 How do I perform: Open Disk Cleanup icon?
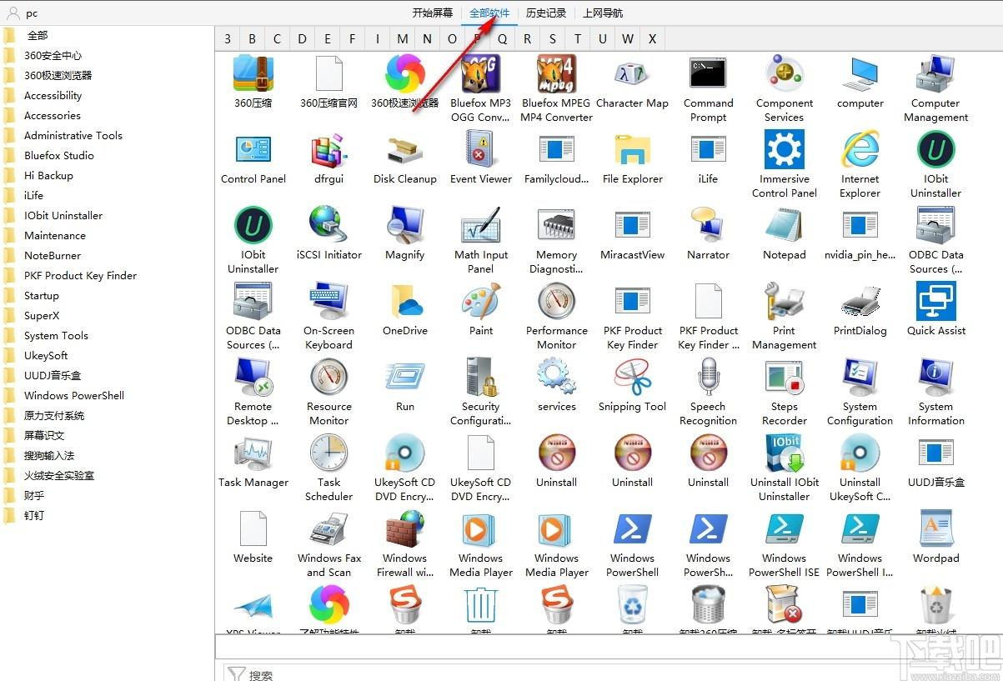405,150
